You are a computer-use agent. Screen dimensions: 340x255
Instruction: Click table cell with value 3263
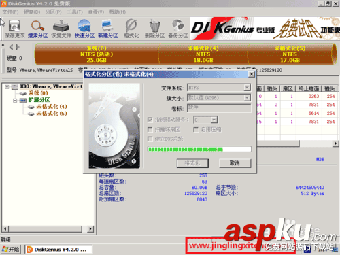(313, 96)
